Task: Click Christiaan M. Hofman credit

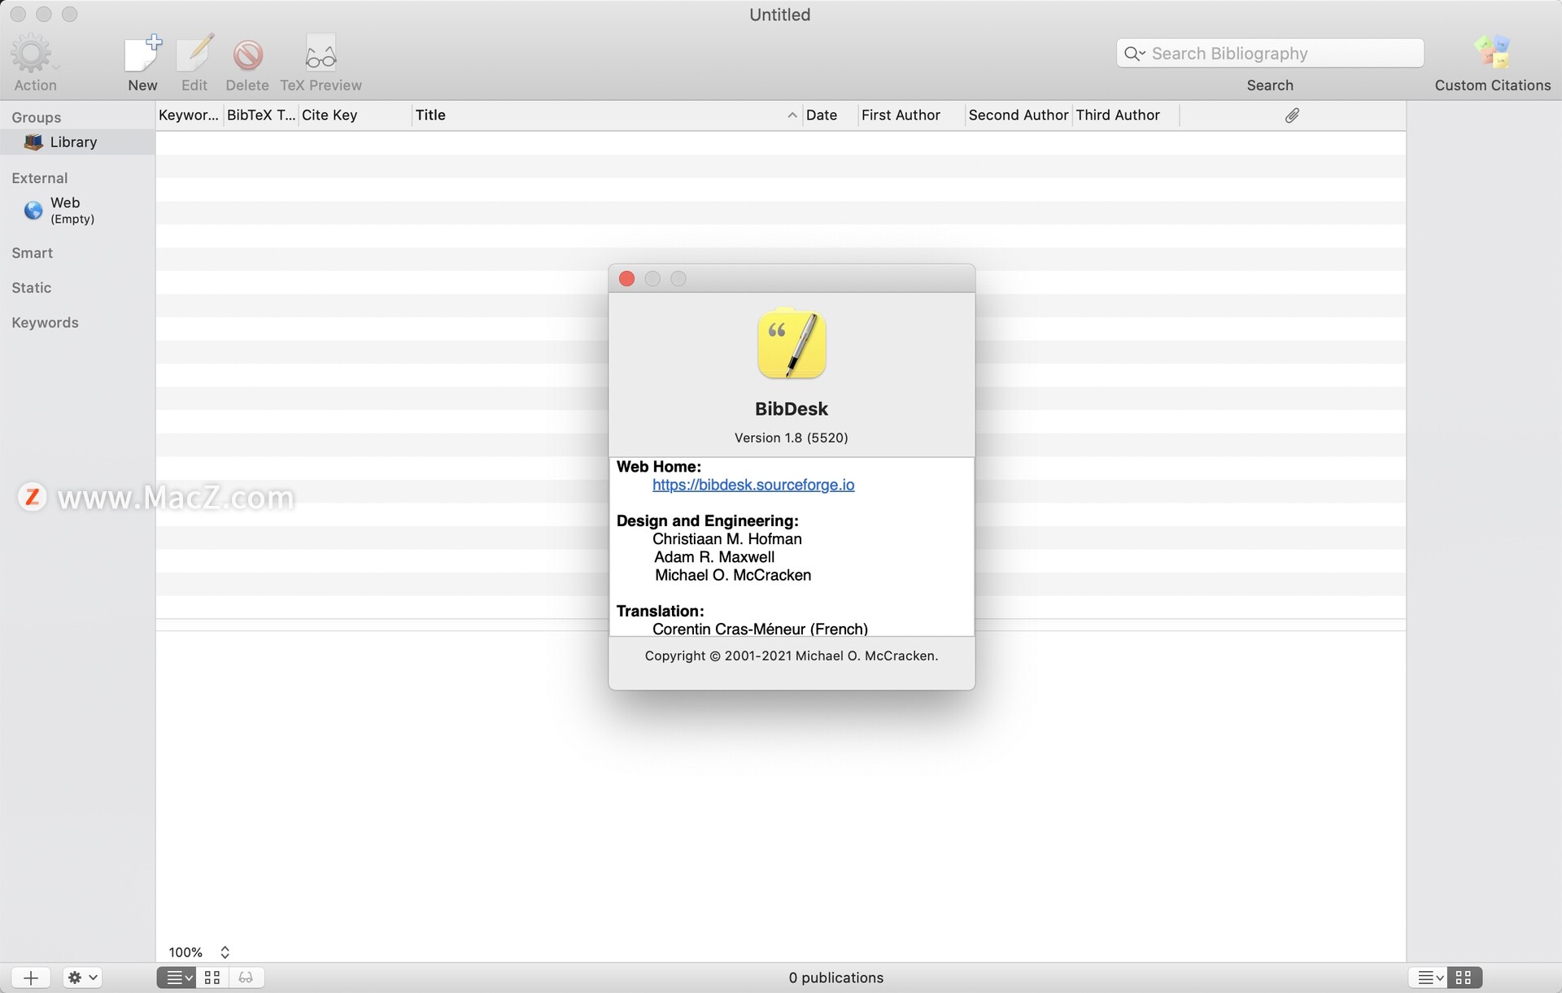Action: tap(727, 539)
